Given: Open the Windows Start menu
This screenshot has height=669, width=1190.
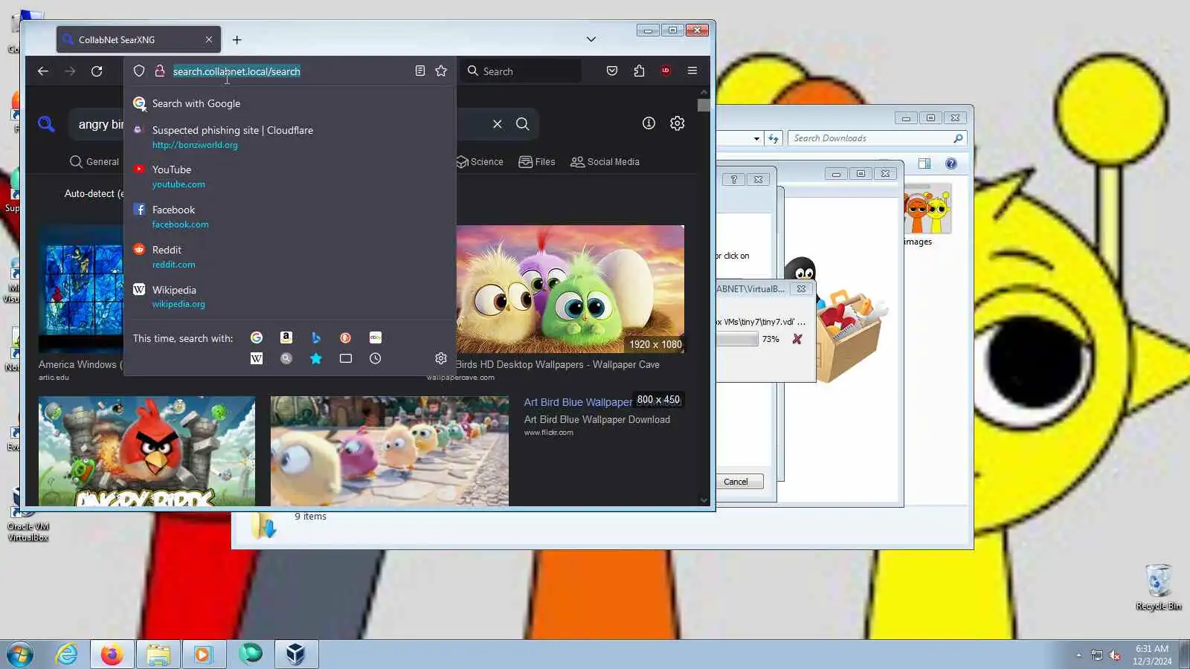Looking at the screenshot, I should click(x=20, y=655).
